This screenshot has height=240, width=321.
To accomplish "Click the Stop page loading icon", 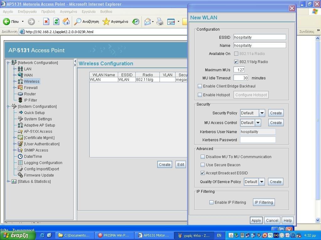I will (46, 22).
